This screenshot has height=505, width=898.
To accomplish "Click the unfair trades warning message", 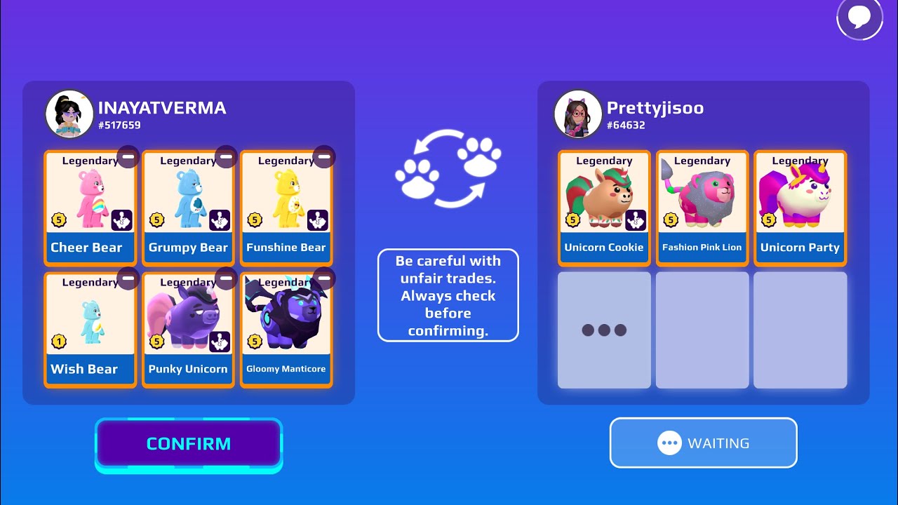I will click(x=448, y=295).
